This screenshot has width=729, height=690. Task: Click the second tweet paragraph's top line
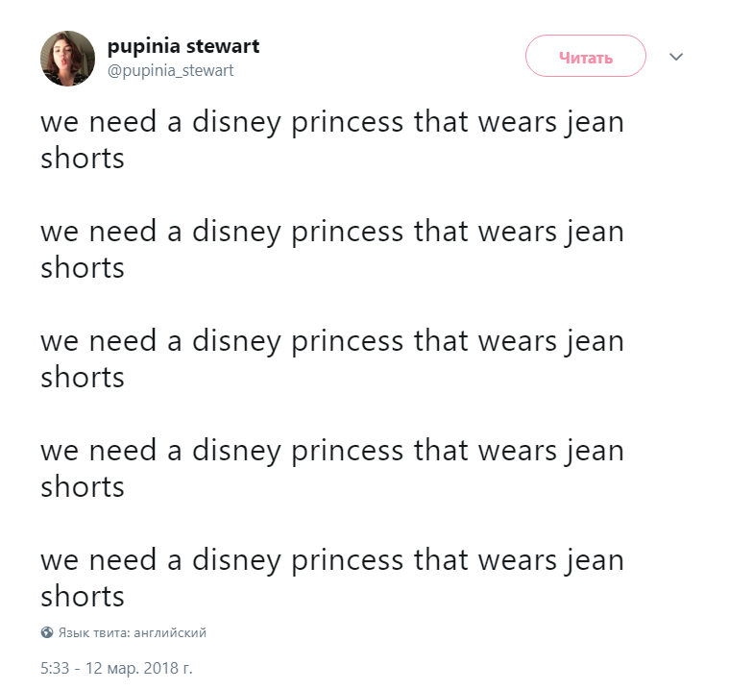tap(332, 232)
